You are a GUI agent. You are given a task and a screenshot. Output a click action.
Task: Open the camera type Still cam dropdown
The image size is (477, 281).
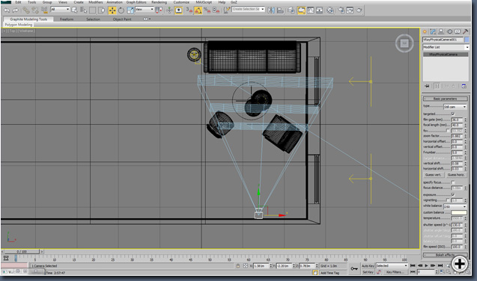pyautogui.click(x=455, y=107)
